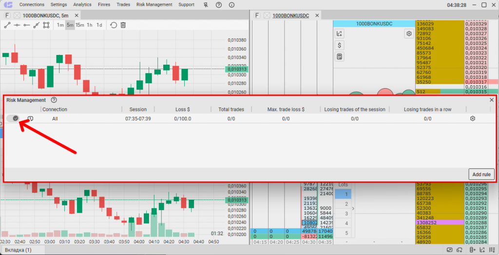Viewport: 499px width, 255px height.
Task: Click the add chart icon in status bar
Action: [482, 250]
